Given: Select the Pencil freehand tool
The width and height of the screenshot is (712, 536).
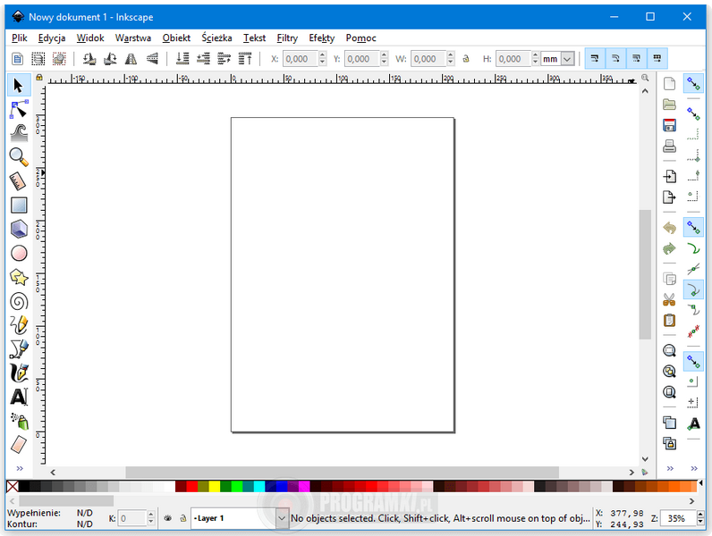Looking at the screenshot, I should [19, 324].
